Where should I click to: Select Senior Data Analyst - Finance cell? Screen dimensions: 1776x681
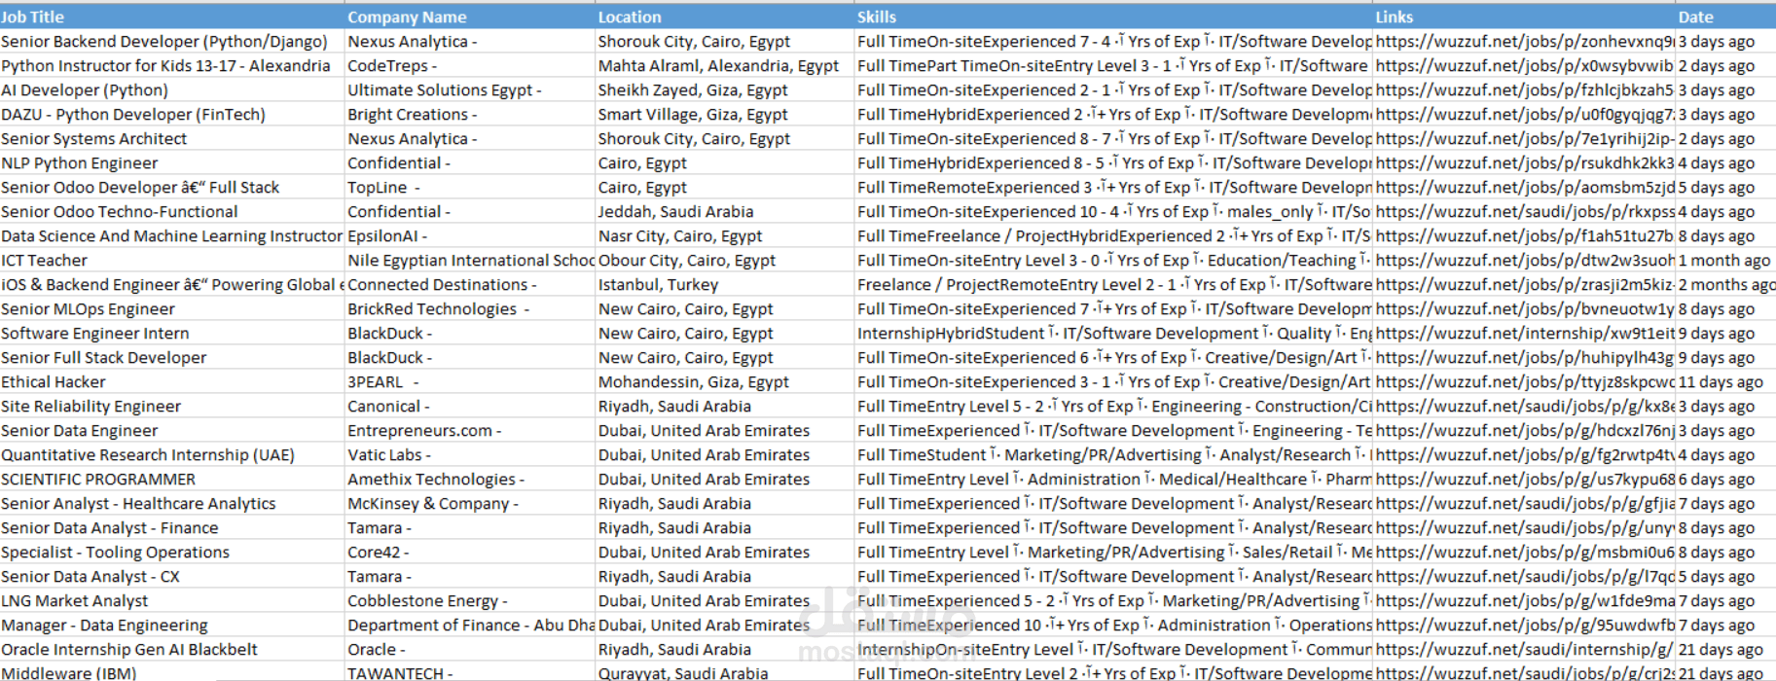tap(172, 527)
